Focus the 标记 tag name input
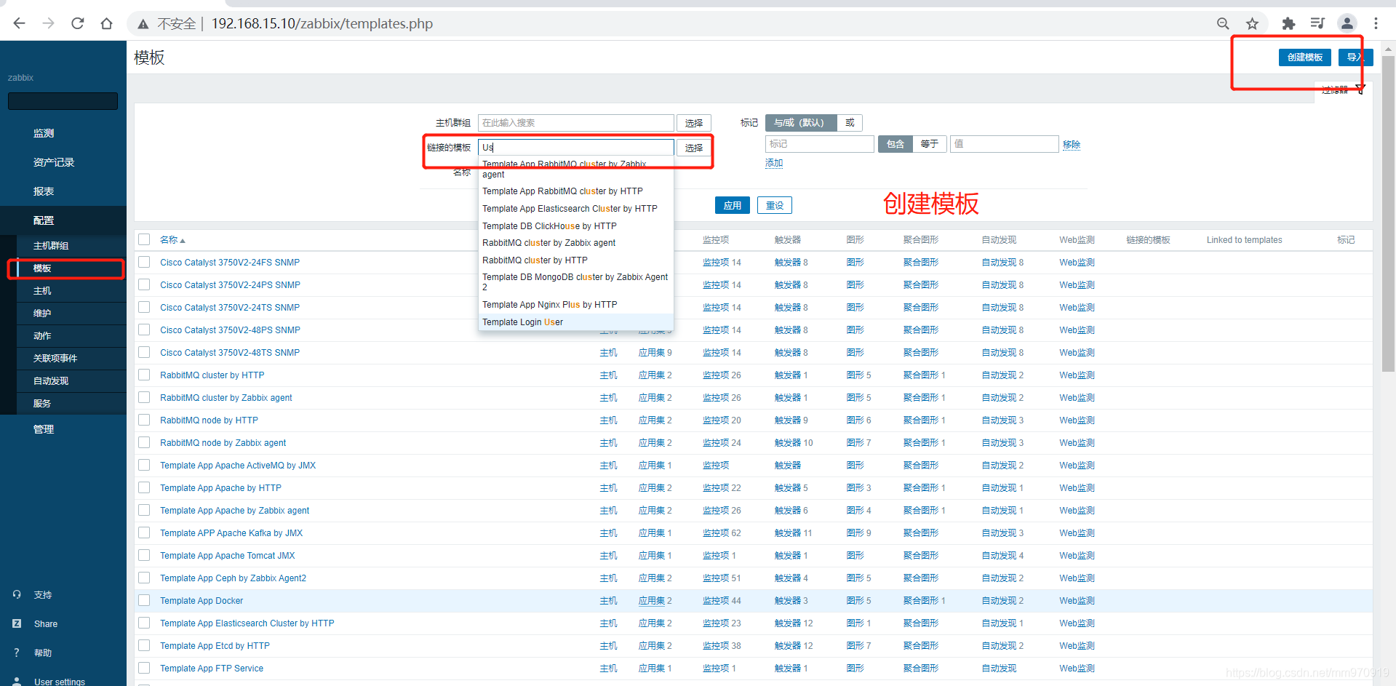Viewport: 1396px width, 686px height. pos(819,144)
